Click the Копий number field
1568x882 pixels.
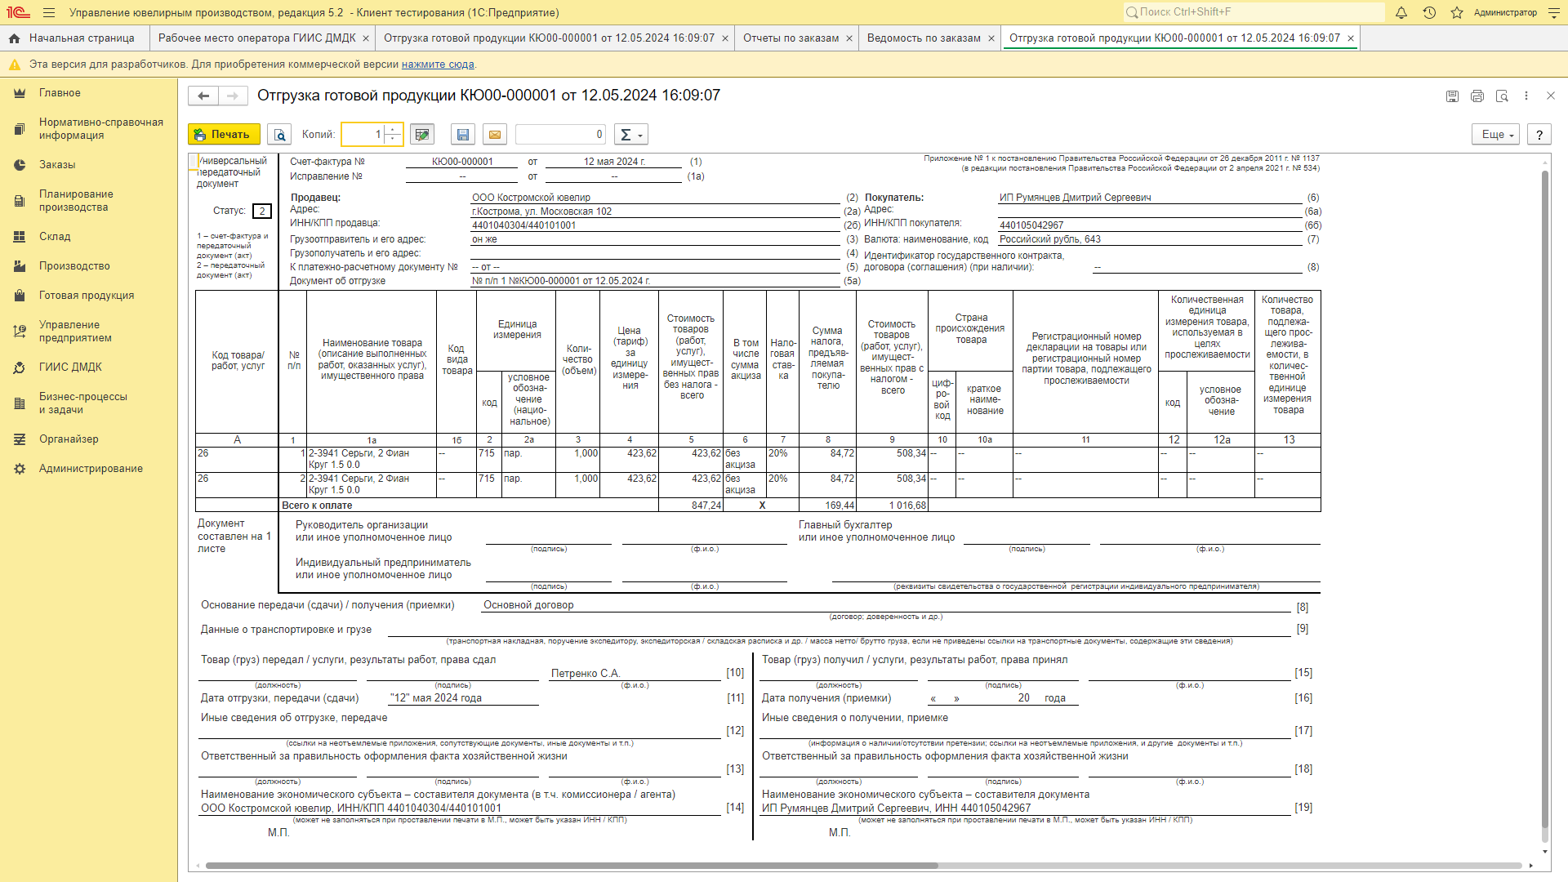(x=363, y=135)
